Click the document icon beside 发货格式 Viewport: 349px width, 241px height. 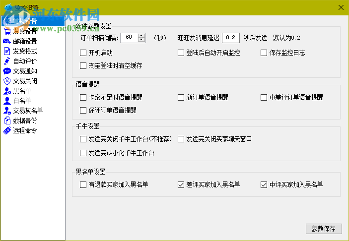pyautogui.click(x=7, y=51)
